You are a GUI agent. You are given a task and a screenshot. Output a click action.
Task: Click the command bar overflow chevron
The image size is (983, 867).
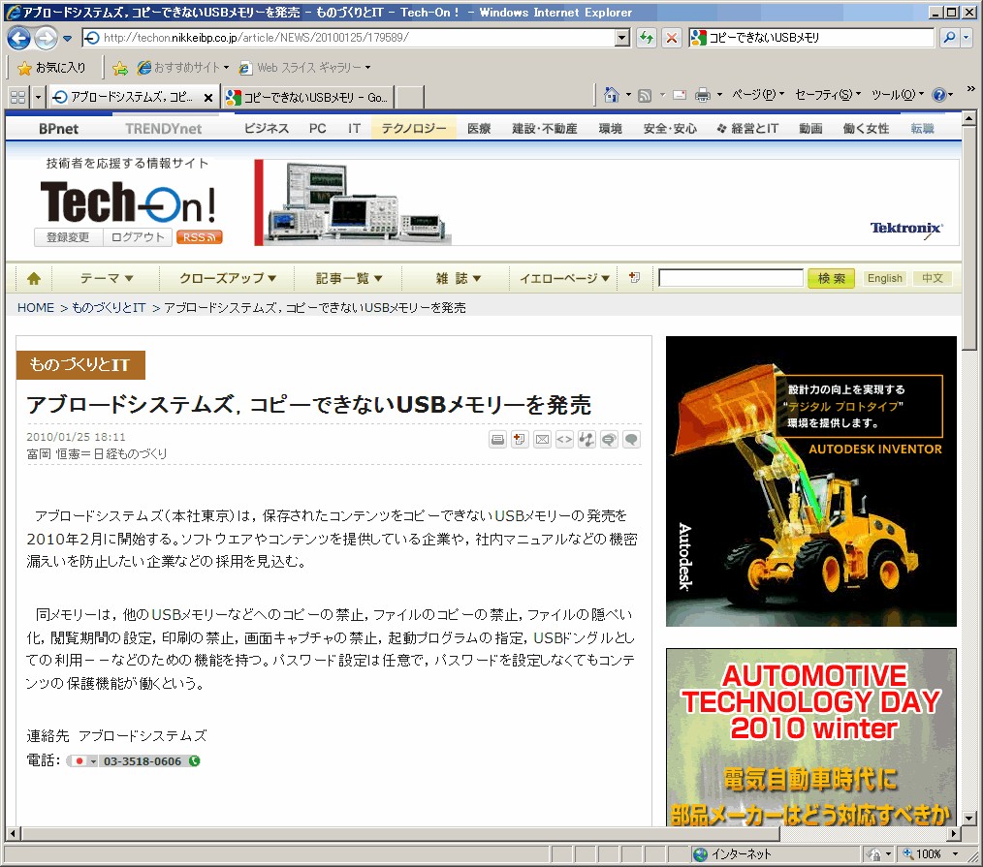click(971, 89)
